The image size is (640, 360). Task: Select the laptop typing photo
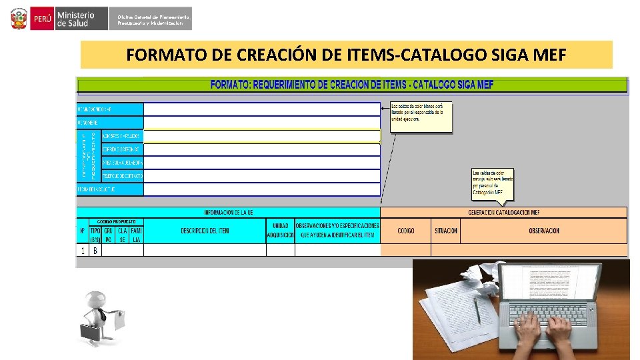coord(521,309)
